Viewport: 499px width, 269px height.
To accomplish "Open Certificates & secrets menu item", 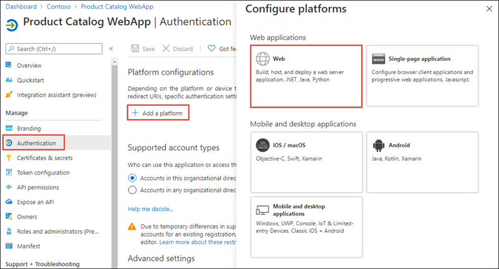I will pos(44,158).
